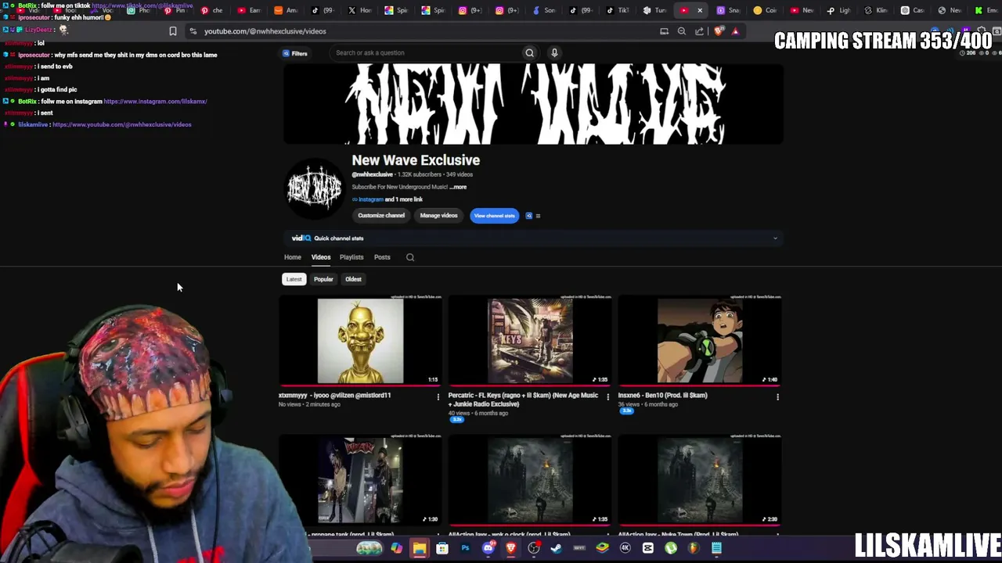This screenshot has height=563, width=1002.
Task: Click the zoom magnifier icon in address bar
Action: point(682,31)
